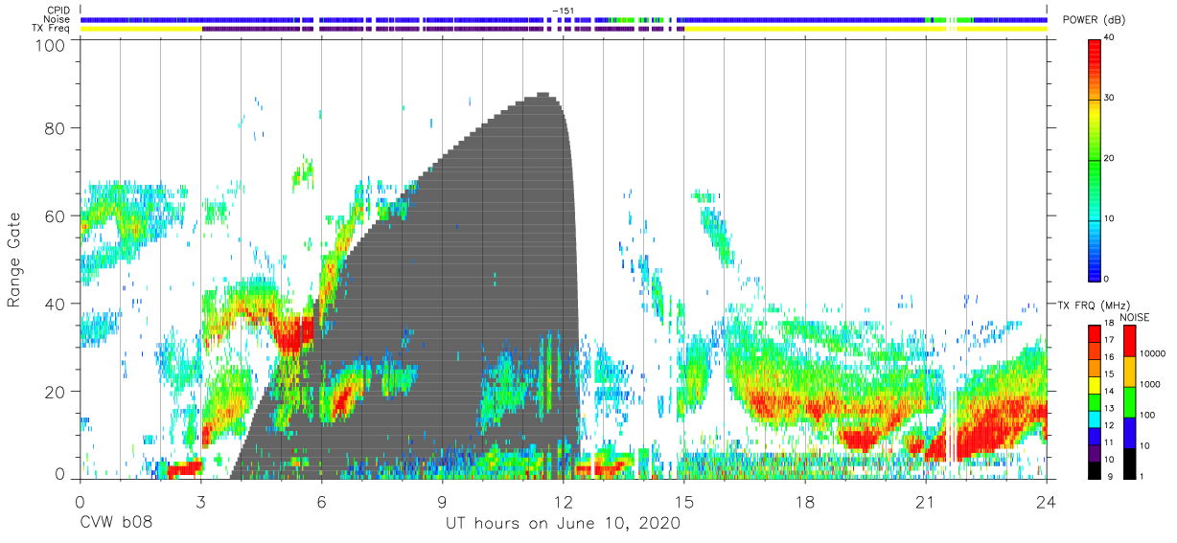Viewport: 1177px width, 543px height.
Task: Click the 60 tick on Range Gate axis
Action: tap(57, 215)
